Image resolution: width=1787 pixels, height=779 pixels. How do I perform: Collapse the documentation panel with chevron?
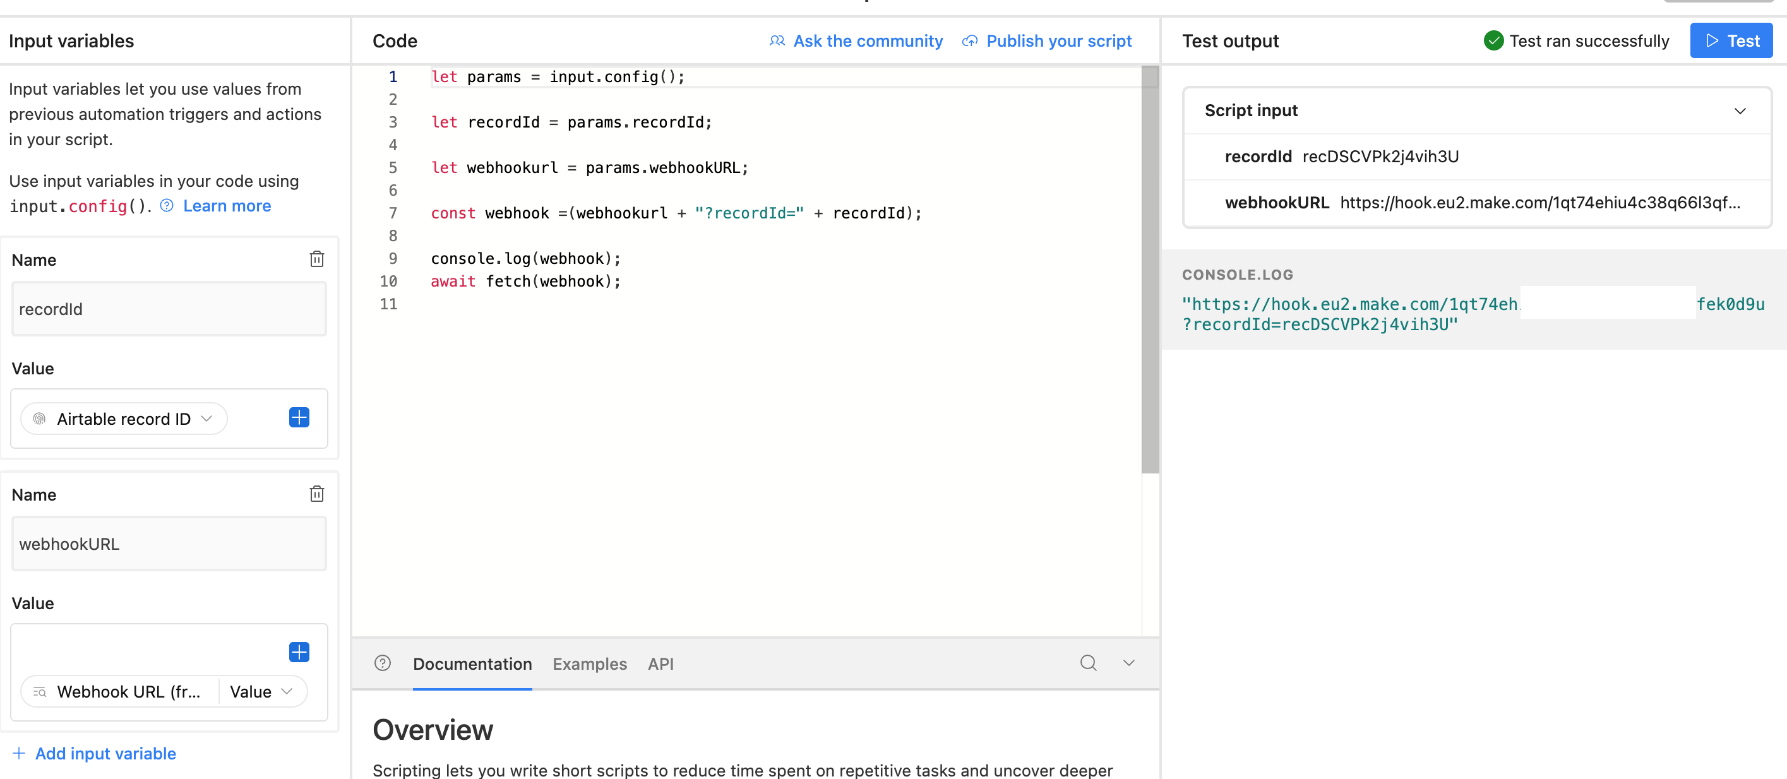tap(1128, 663)
